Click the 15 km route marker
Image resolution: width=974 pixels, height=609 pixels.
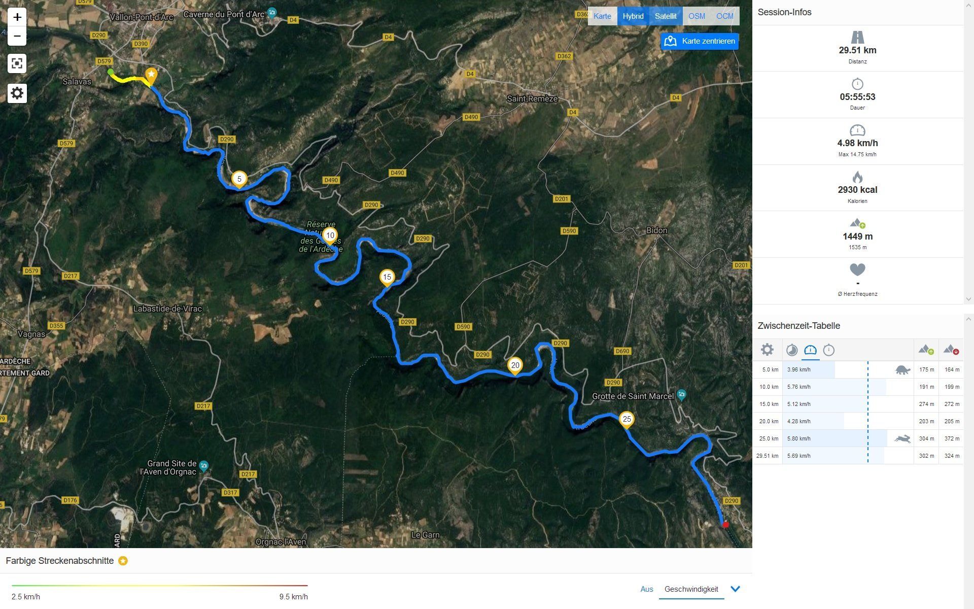click(387, 278)
